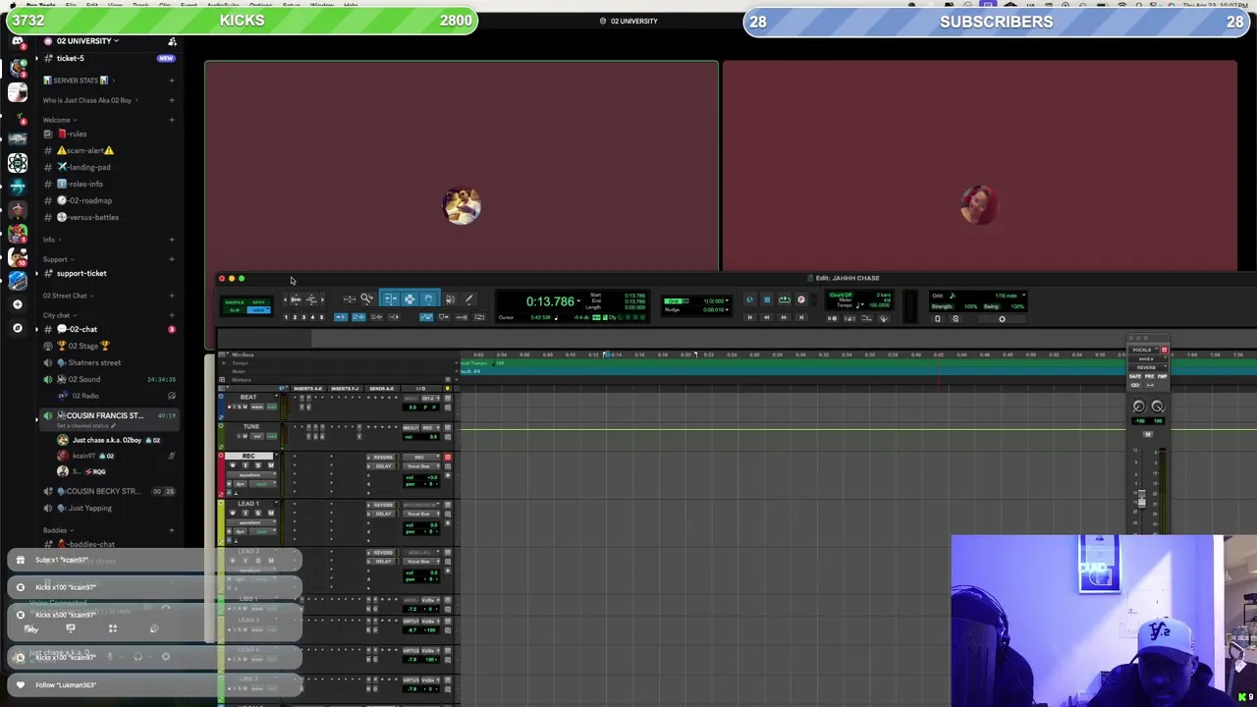The height and width of the screenshot is (707, 1257).
Task: Collapse the City chat category
Action: [59, 315]
